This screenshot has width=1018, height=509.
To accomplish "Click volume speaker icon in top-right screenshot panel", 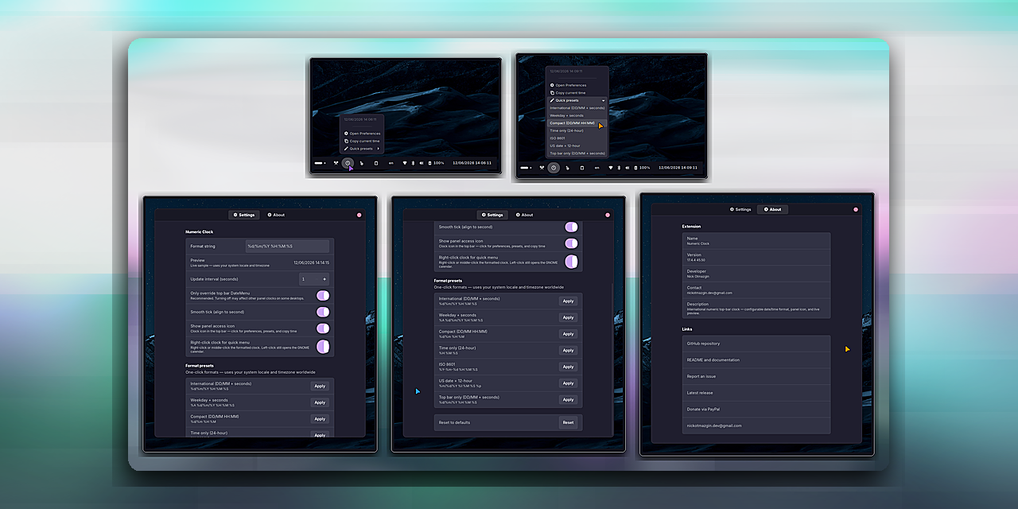I will point(628,168).
